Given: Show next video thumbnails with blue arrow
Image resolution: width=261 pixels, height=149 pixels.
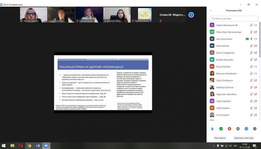Looking at the screenshot, I should (191, 15).
